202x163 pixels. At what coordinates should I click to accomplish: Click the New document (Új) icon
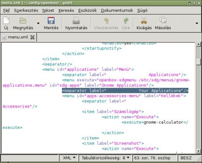coord(6,21)
